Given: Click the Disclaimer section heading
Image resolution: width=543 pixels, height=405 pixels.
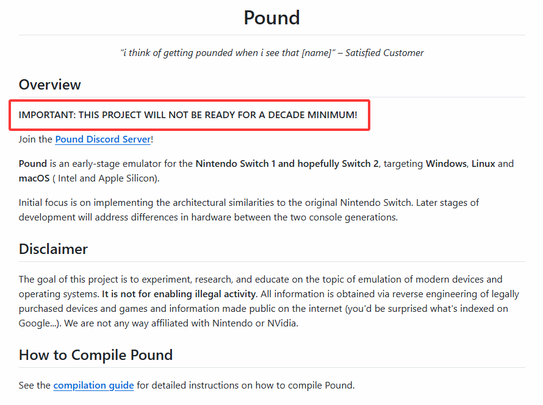Looking at the screenshot, I should pos(53,248).
